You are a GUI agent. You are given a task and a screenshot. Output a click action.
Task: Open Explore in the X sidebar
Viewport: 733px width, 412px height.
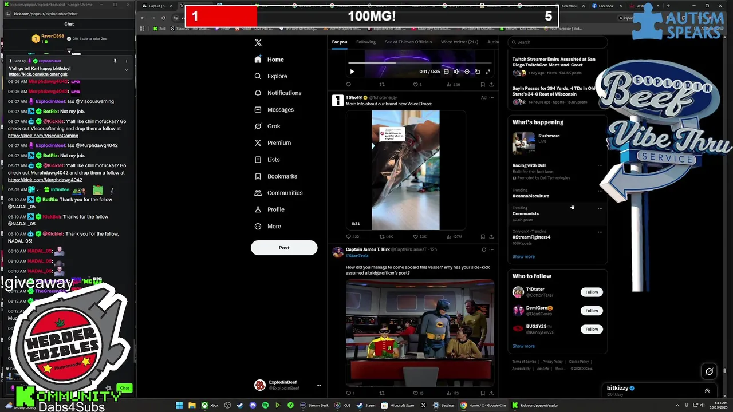[271, 76]
